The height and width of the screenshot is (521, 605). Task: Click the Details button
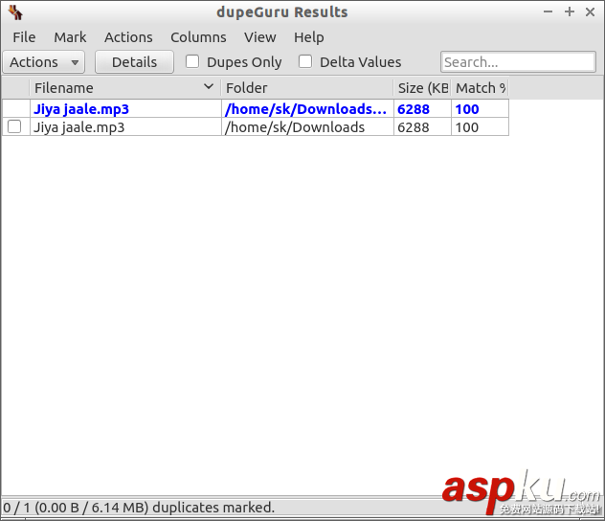134,62
